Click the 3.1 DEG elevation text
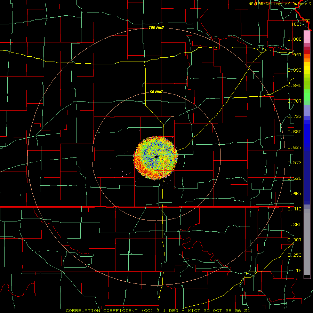 click(x=168, y=311)
